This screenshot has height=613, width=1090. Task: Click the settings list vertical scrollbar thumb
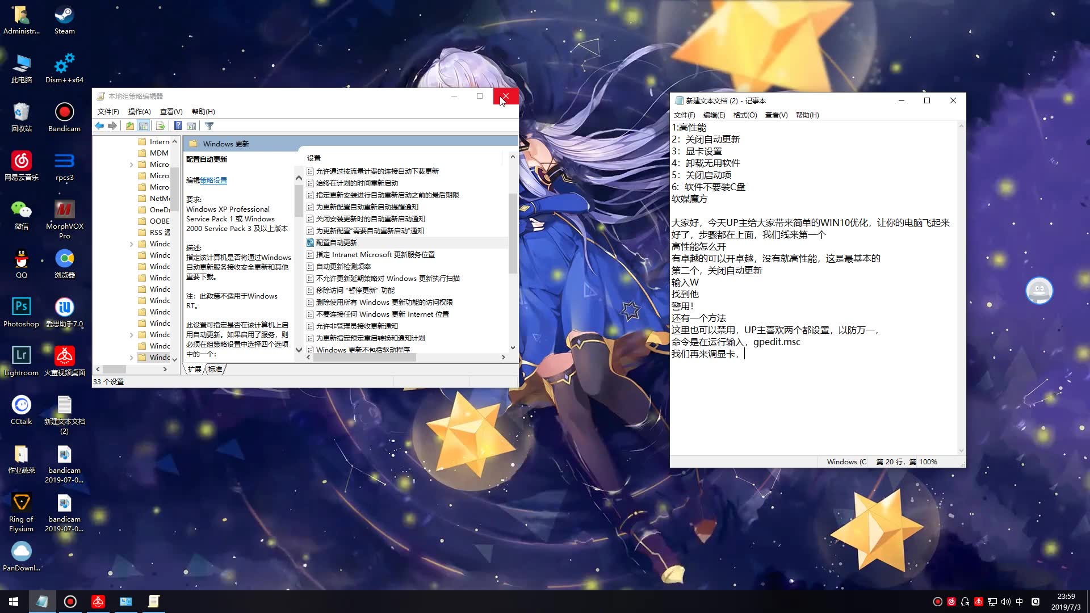coord(513,233)
